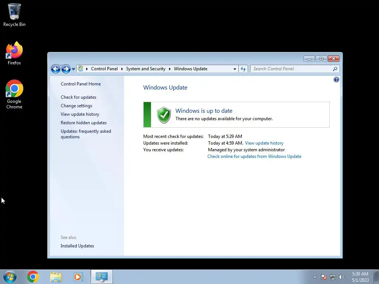This screenshot has width=379, height=284.
Task: Click 'Managed by your system administrator' text
Action: pos(246,150)
